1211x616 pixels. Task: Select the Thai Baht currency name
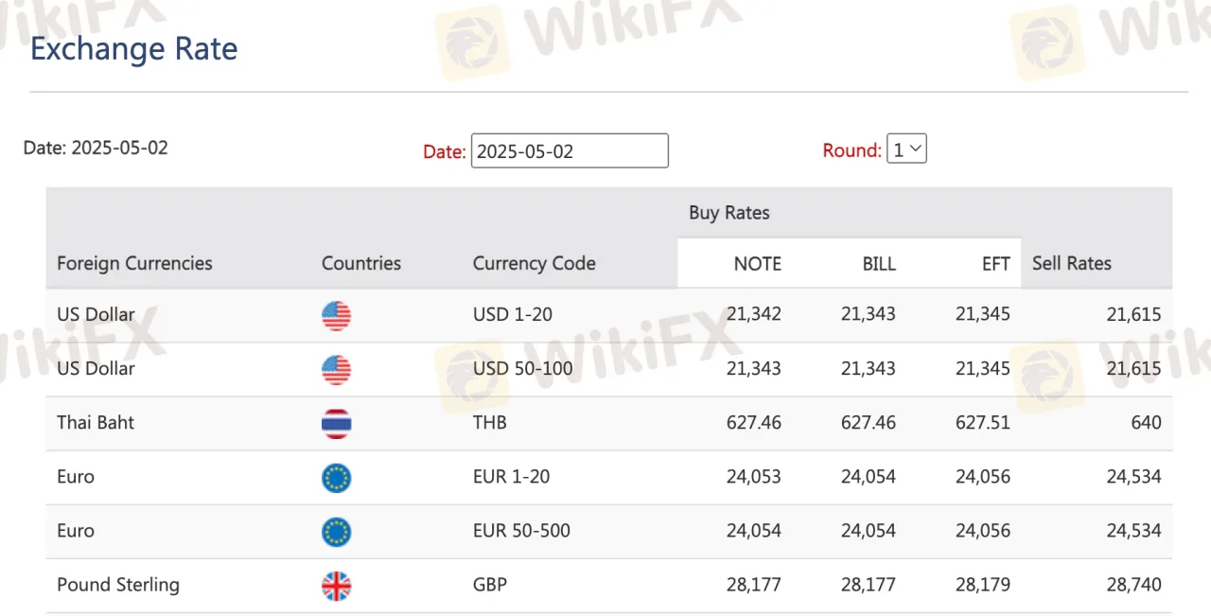coord(96,422)
